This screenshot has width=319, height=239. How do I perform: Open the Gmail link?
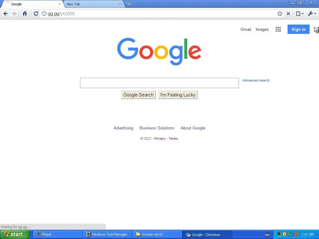pos(246,29)
